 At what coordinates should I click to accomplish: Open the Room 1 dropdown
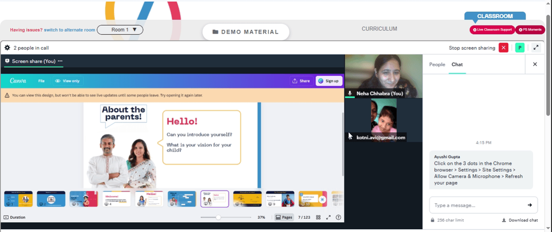[x=120, y=30]
